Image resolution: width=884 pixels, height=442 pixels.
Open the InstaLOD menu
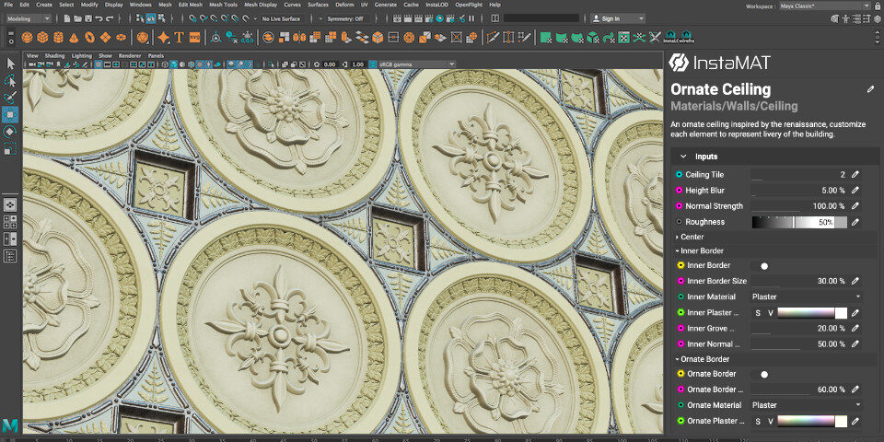click(436, 5)
